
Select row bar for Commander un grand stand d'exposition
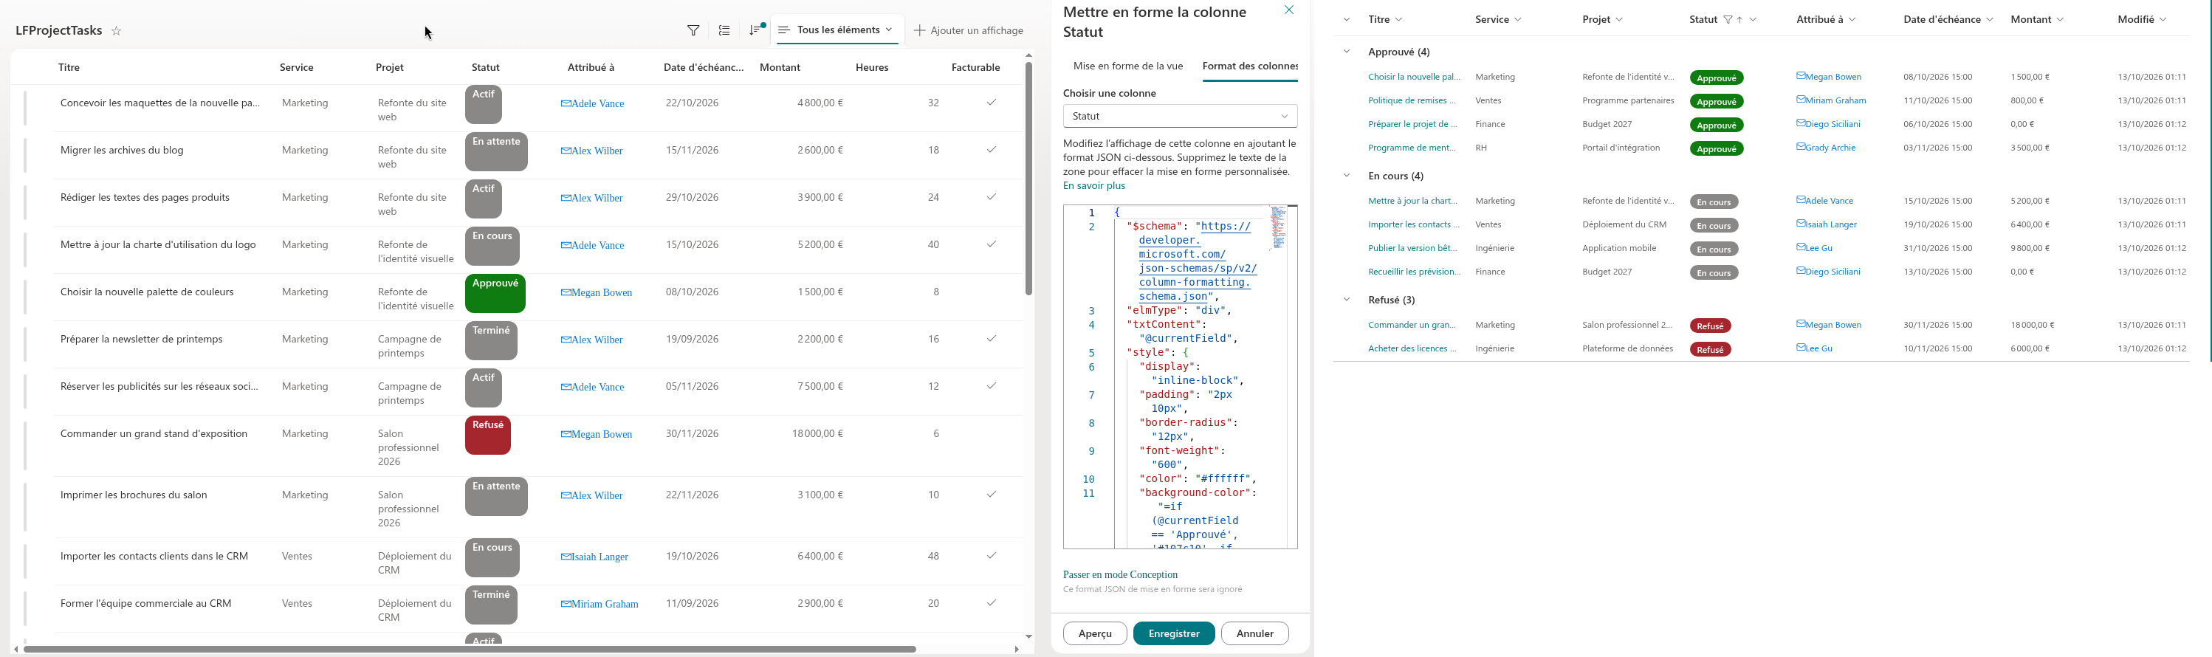(x=25, y=446)
